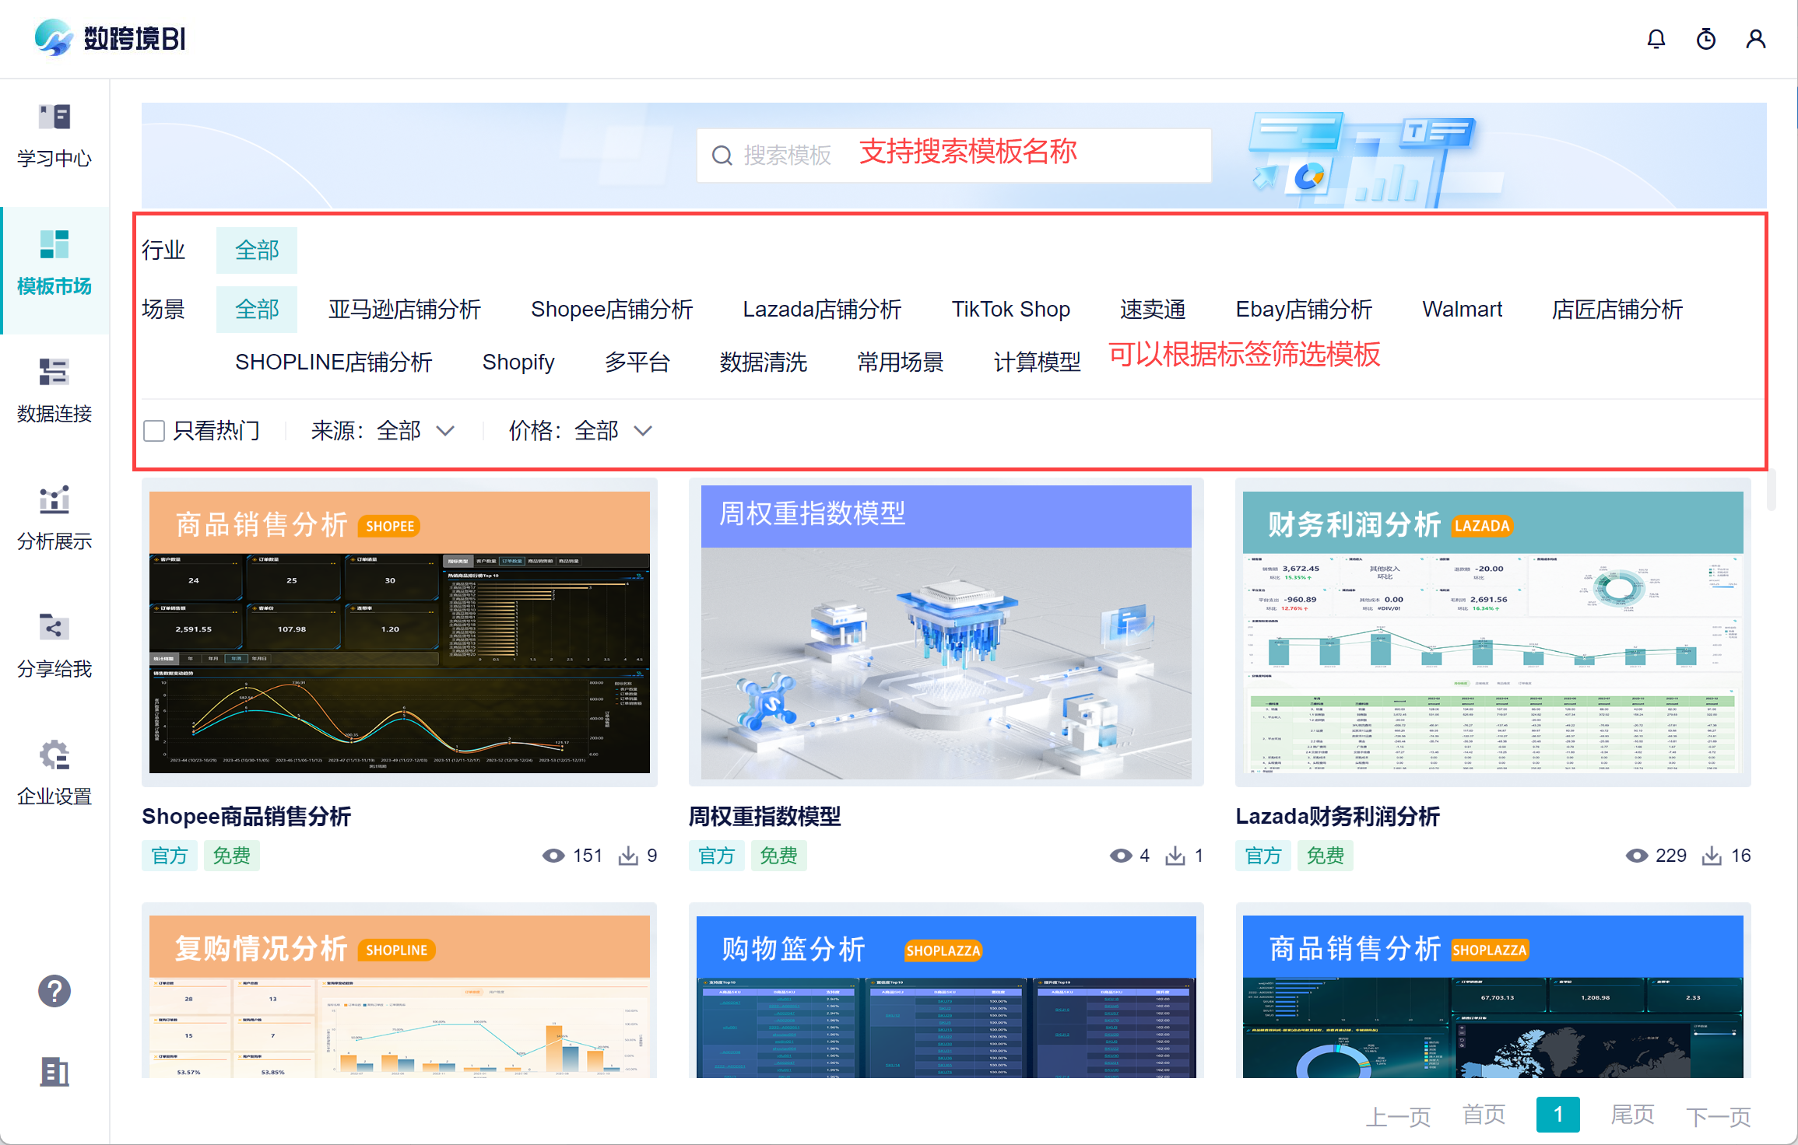Enable the 只看热门 checkbox
This screenshot has height=1145, width=1798.
click(154, 431)
